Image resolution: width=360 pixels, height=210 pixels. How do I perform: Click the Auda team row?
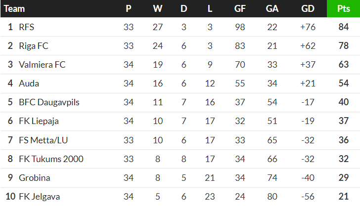tap(29, 84)
